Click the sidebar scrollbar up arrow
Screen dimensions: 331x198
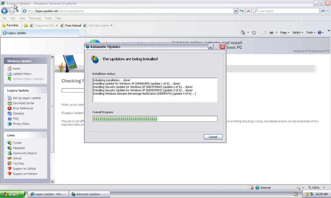pos(52,57)
